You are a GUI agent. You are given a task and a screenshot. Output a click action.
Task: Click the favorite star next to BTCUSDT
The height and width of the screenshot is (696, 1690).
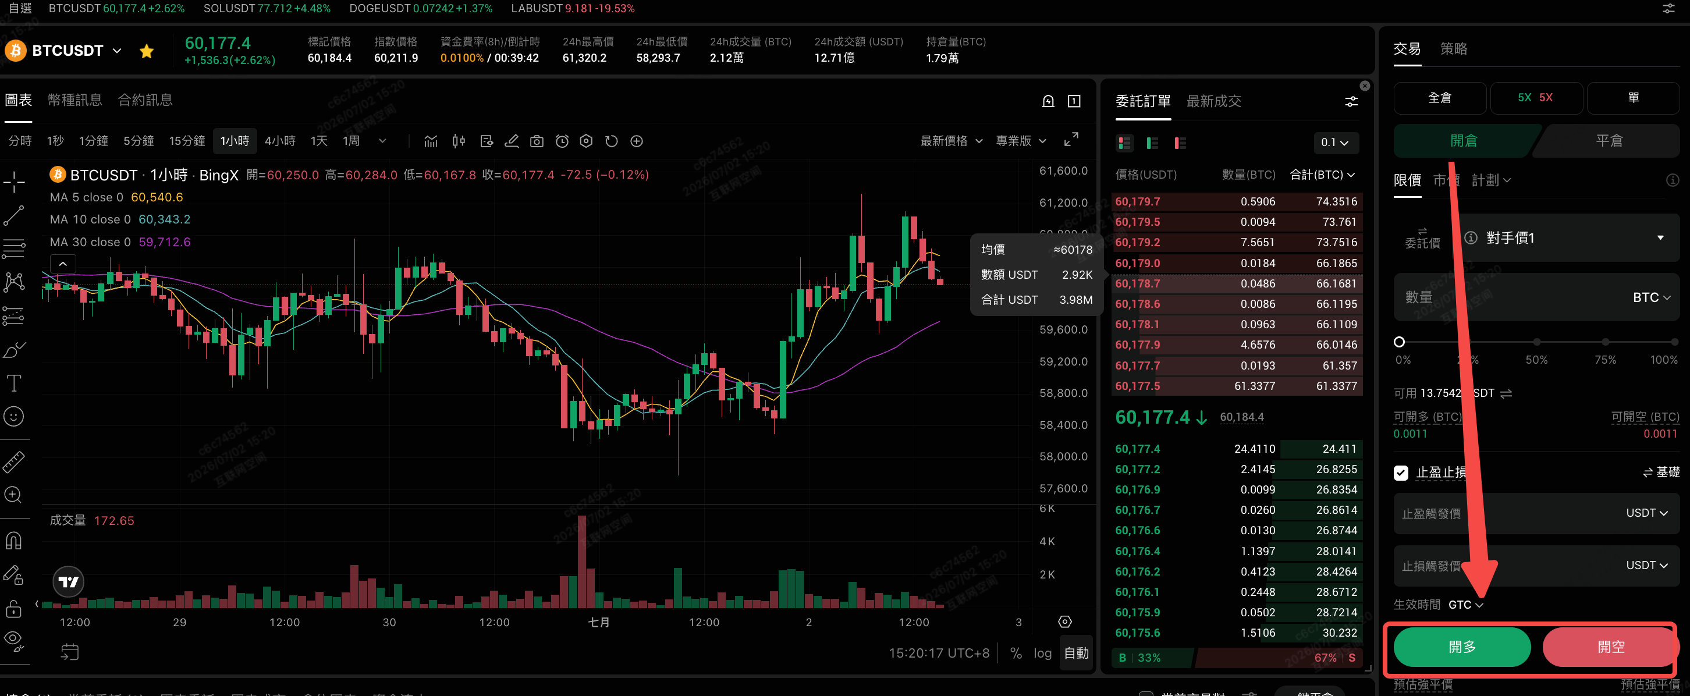[x=146, y=51]
